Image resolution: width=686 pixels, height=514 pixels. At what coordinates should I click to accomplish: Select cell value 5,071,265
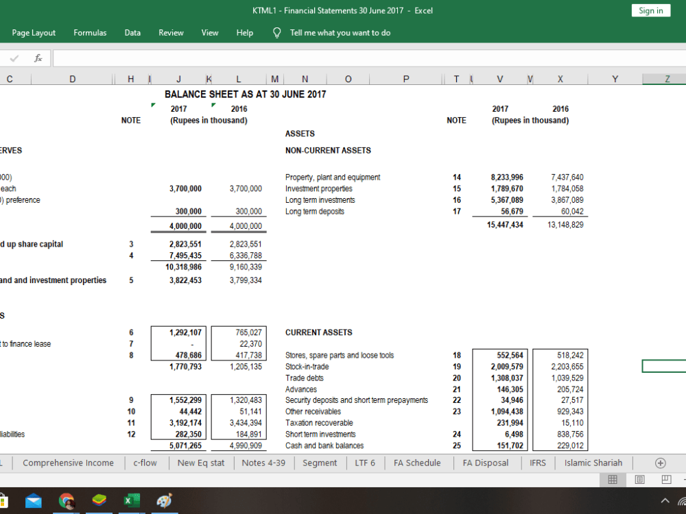click(185, 445)
